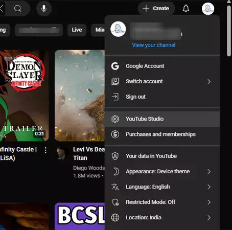This screenshot has height=230, width=232.
Task: Click Infinity Castle (LiSA) video title
Action: tap(18, 154)
